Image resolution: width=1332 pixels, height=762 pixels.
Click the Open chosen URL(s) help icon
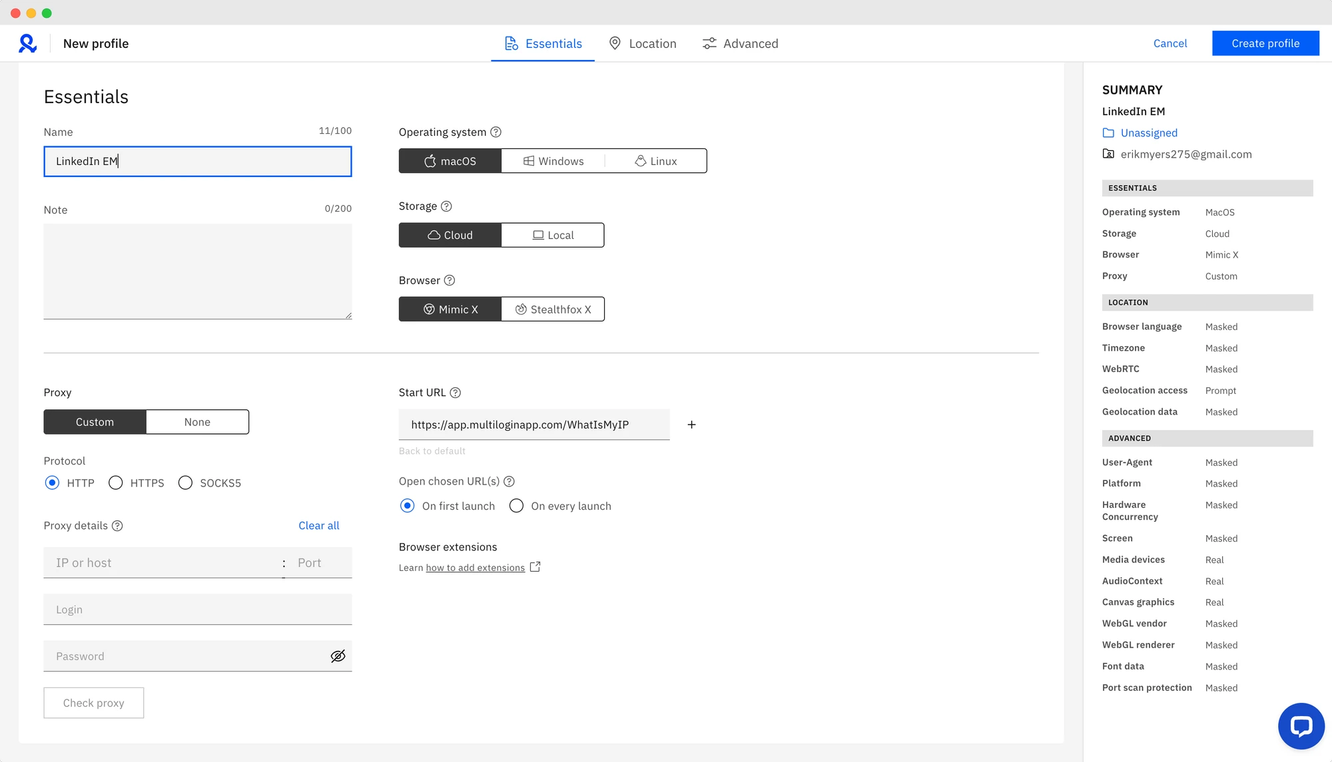[509, 481]
